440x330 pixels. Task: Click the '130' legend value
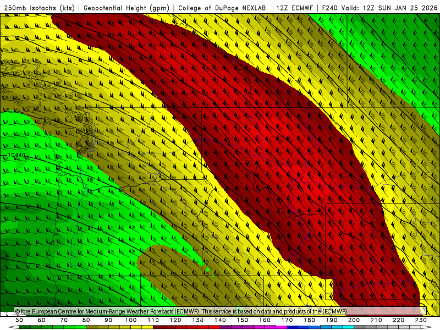point(198,320)
